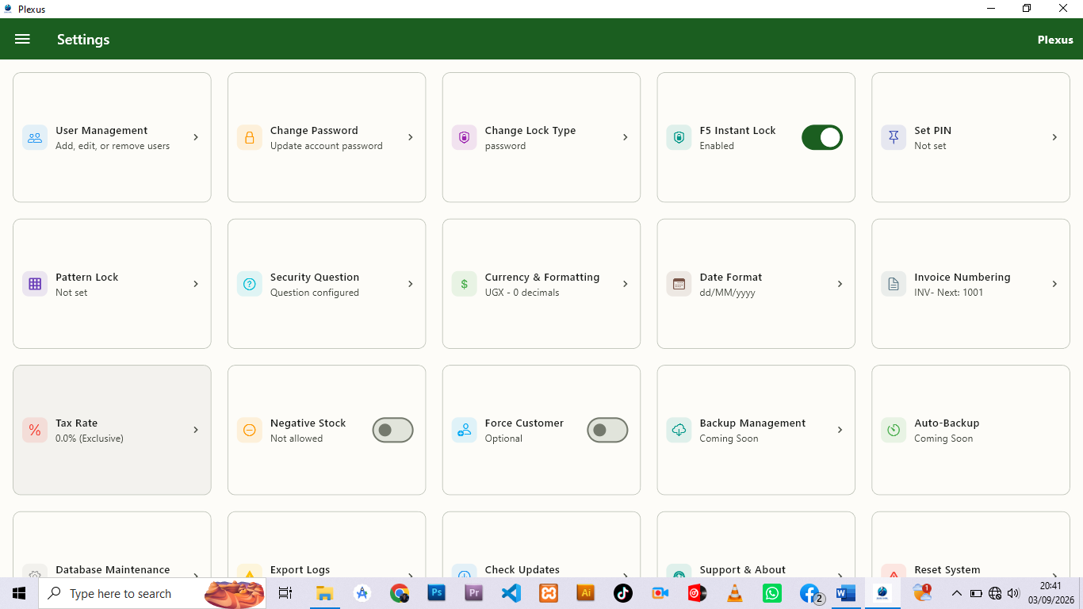Open the Reset System card
The height and width of the screenshot is (609, 1083).
click(970, 545)
